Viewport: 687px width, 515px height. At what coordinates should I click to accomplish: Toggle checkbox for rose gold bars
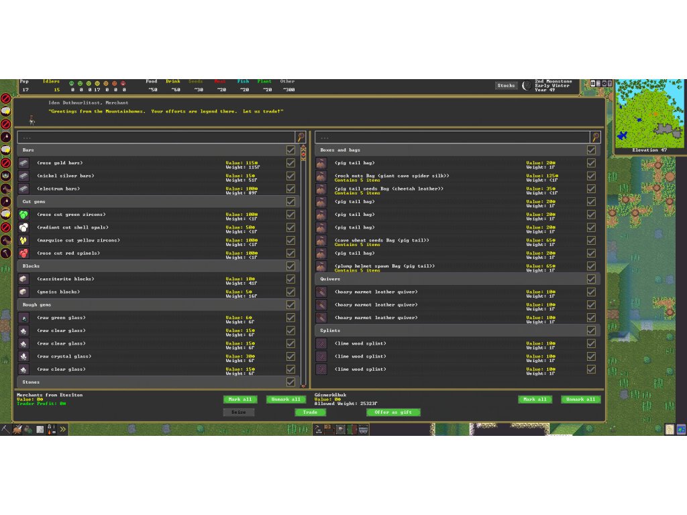click(x=290, y=163)
